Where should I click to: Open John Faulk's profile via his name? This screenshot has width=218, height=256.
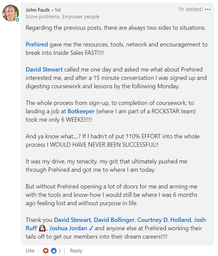coord(37,10)
